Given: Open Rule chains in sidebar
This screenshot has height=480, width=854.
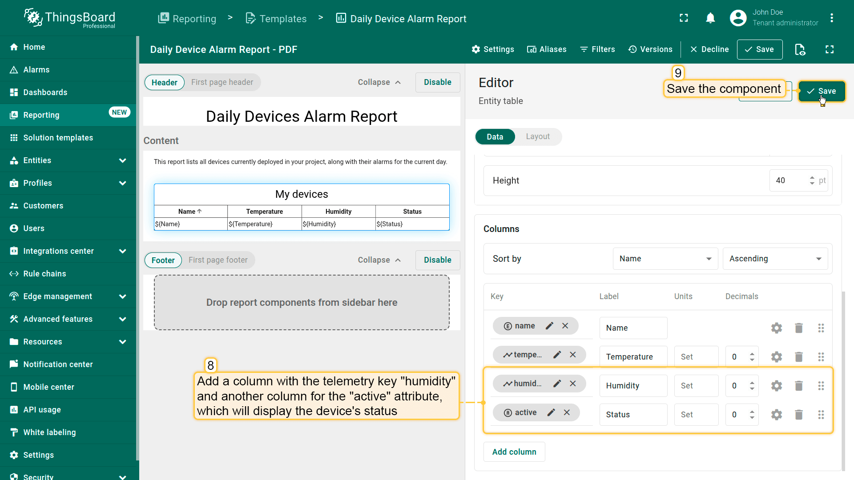Looking at the screenshot, I should click(x=68, y=274).
